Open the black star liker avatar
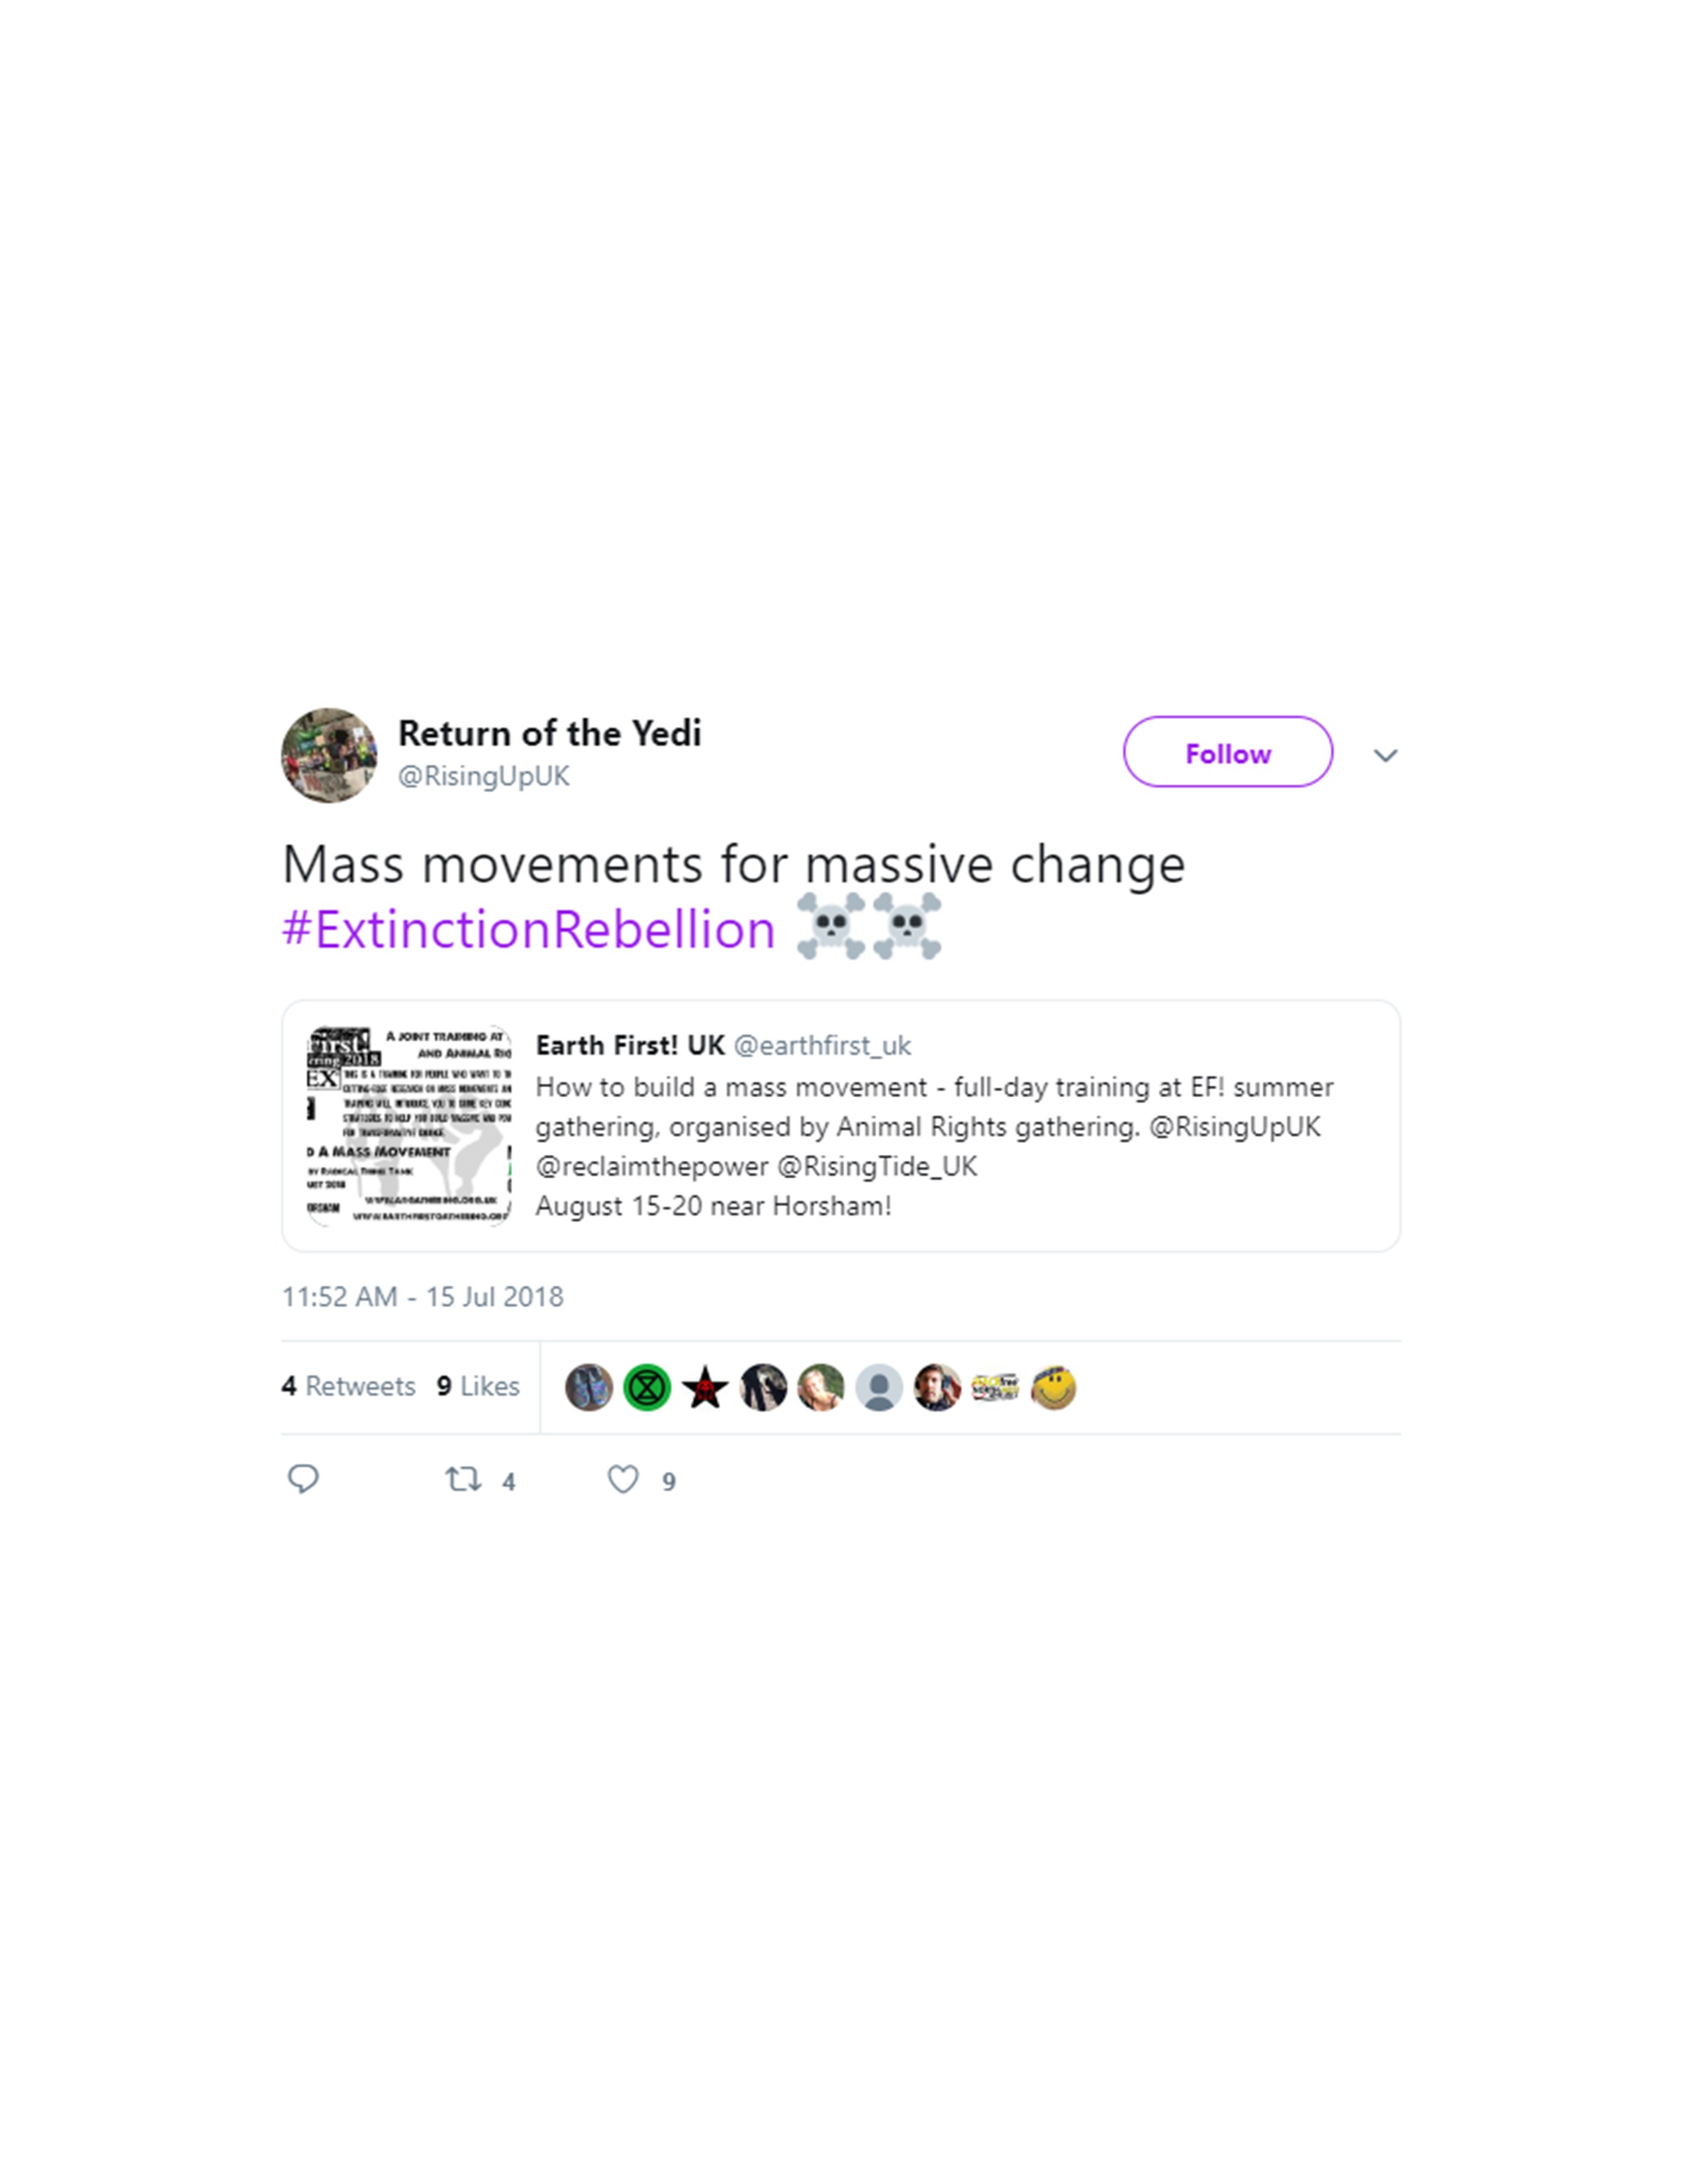1688x2184 pixels. tap(705, 1388)
